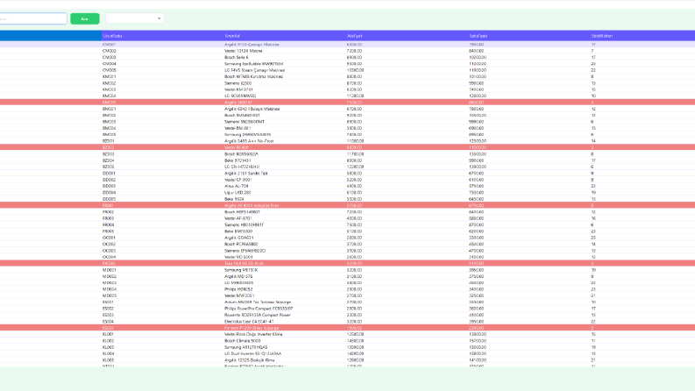Click Arçelik 2485 A++ No-Frost name
The height and width of the screenshot is (391, 695).
click(249, 141)
